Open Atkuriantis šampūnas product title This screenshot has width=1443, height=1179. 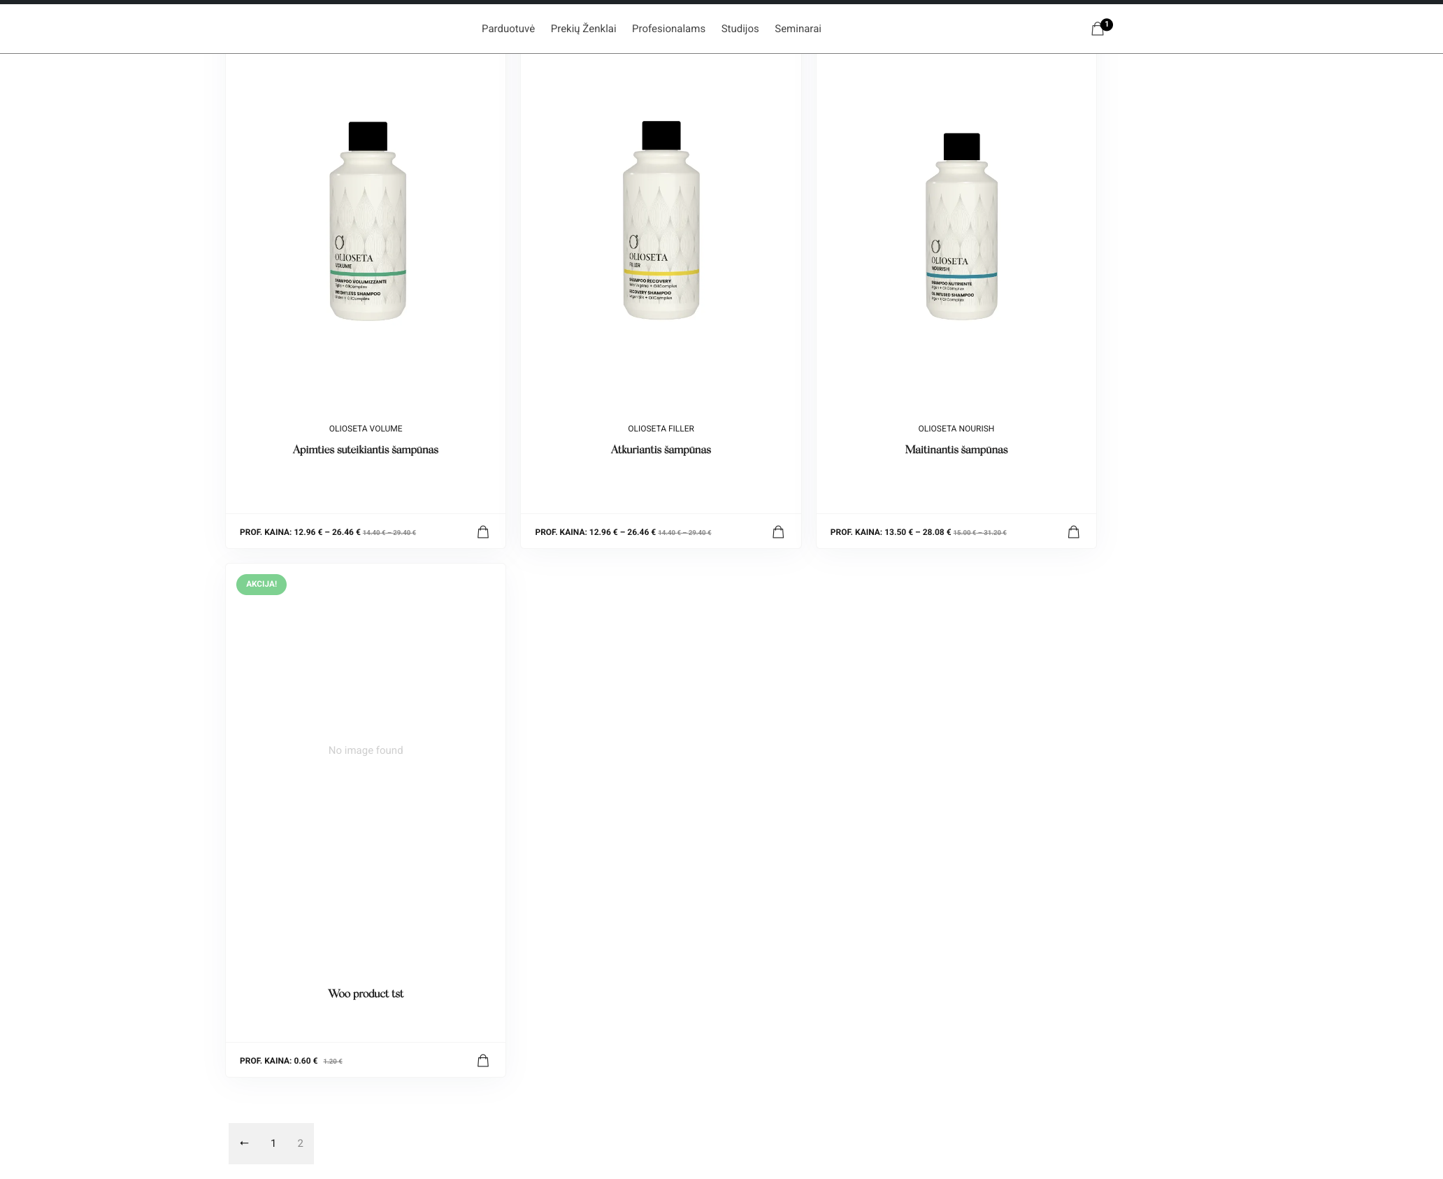tap(661, 450)
